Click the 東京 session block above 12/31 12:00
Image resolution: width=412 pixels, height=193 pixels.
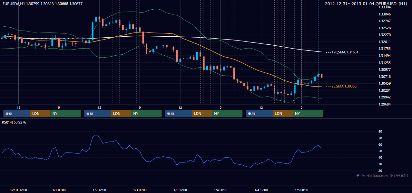click(17, 114)
